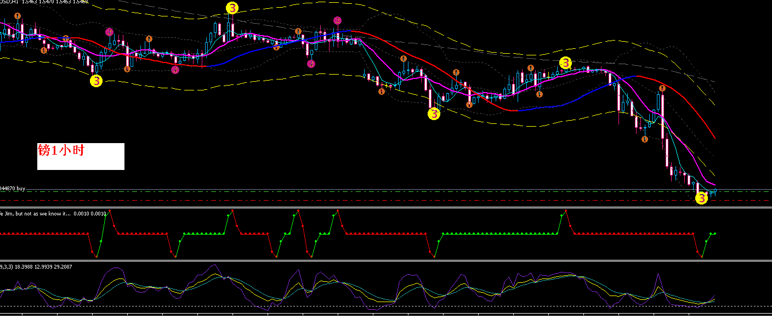Select the yellow 3 marker directly above the white label box
Viewport: 772px width, 318px height.
click(96, 81)
